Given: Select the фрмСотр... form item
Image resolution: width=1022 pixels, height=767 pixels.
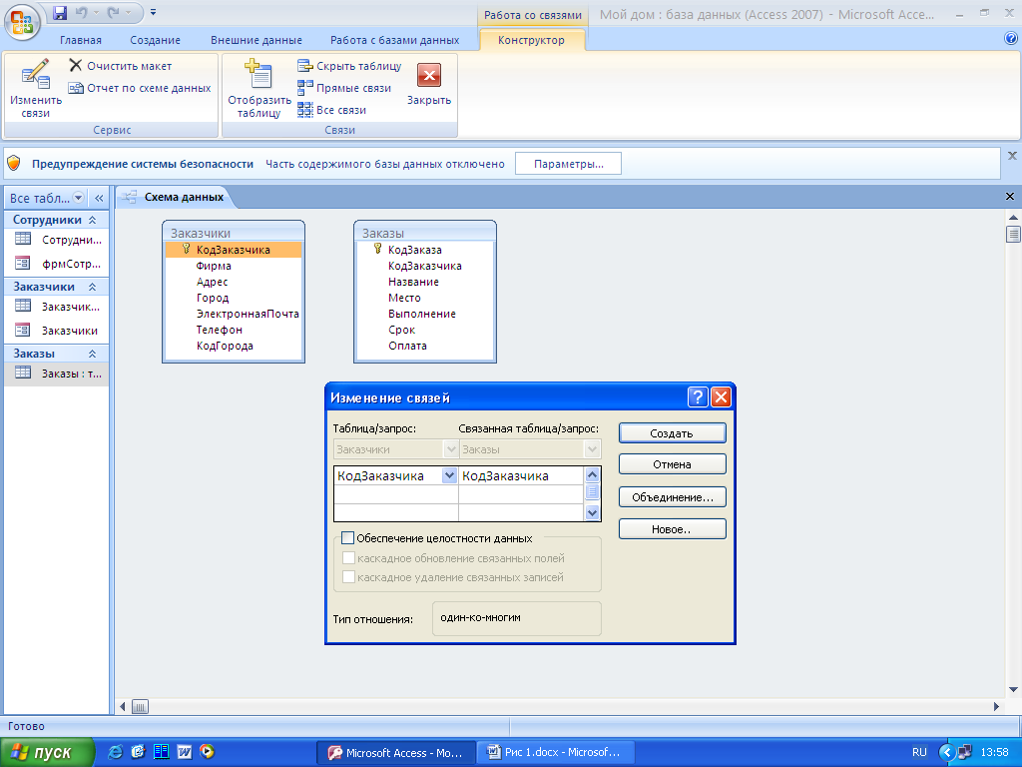Looking at the screenshot, I should [x=57, y=264].
